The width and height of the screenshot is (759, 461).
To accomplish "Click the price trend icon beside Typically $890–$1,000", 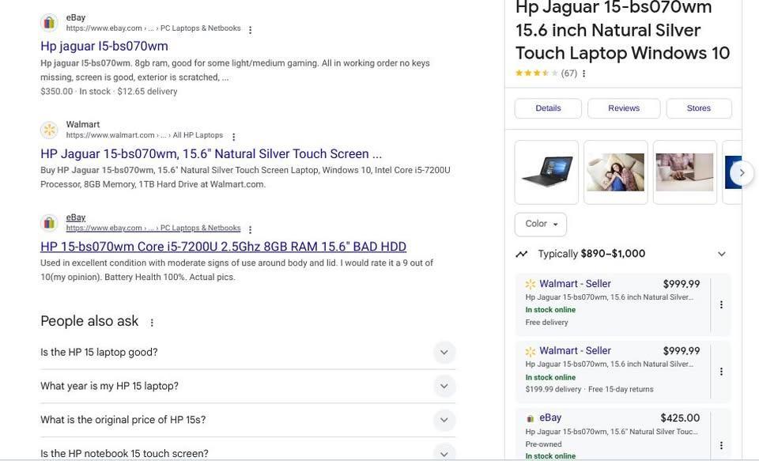I will (x=521, y=254).
